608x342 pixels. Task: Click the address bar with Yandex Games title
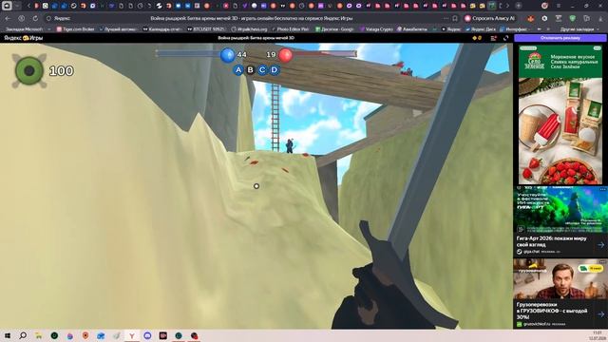tap(251, 18)
